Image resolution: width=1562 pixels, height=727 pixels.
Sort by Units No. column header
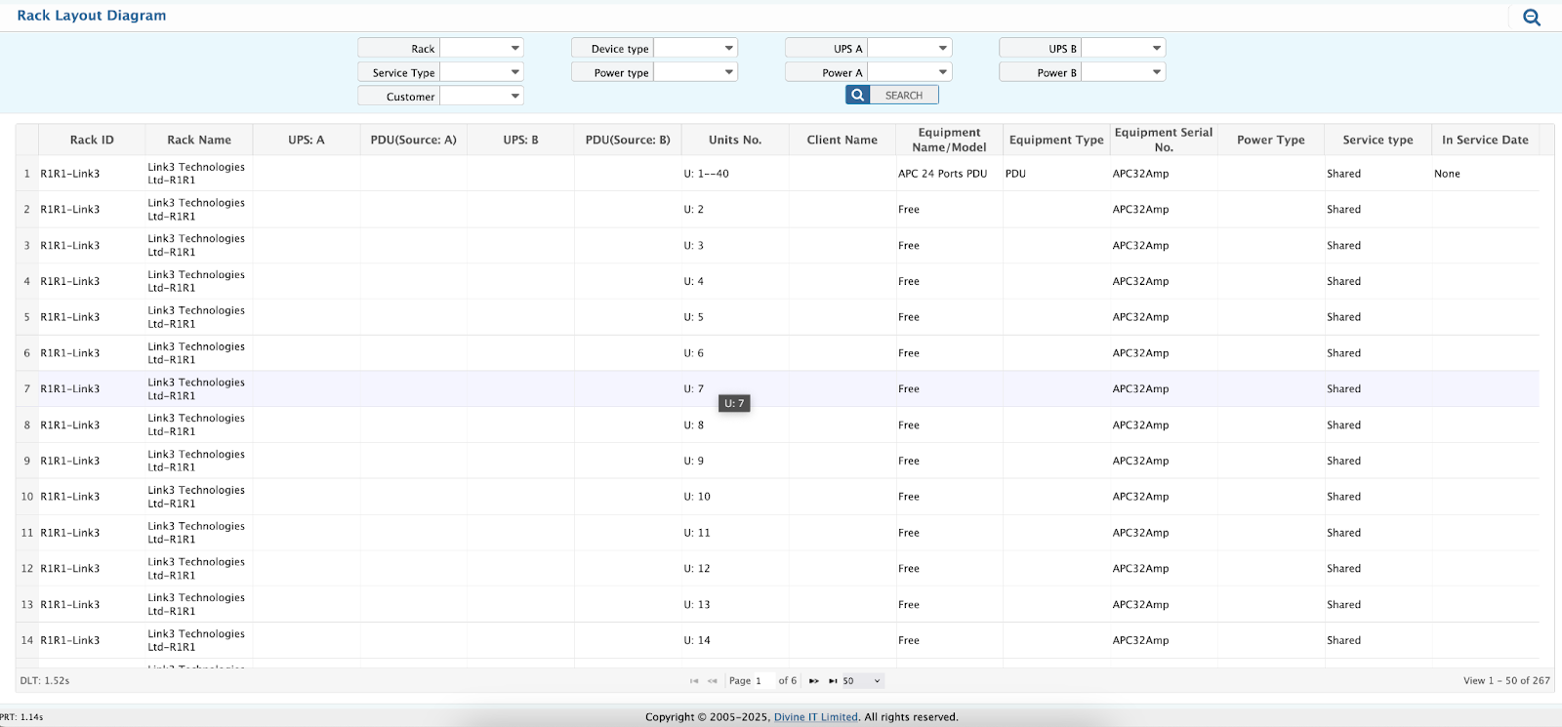pos(734,141)
